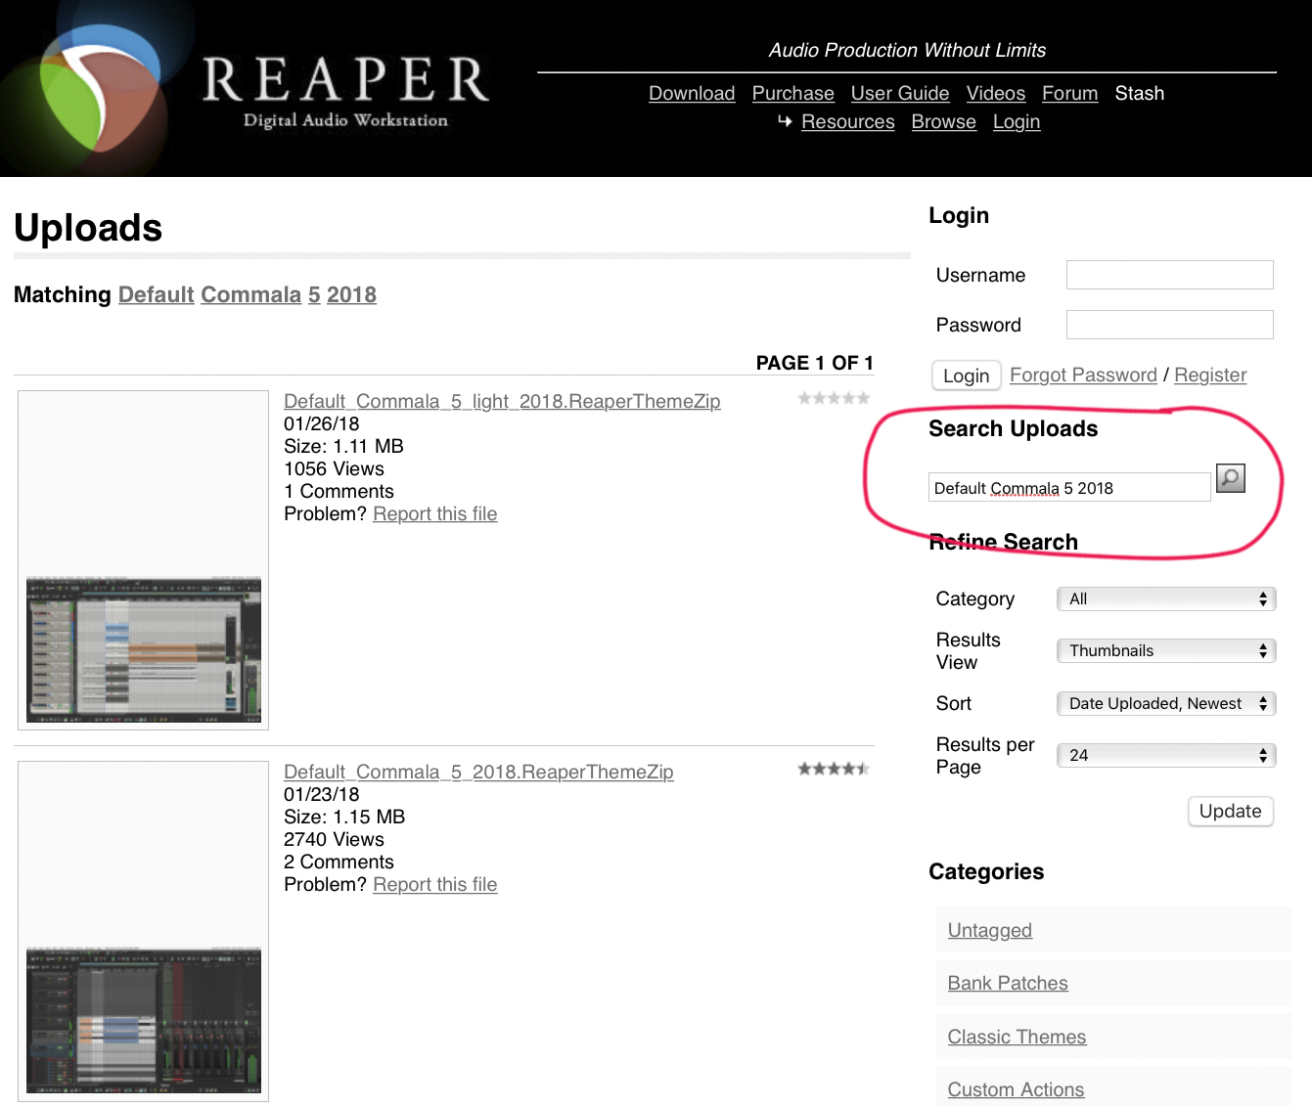Click the 'Default' matching keyword link
Image resolution: width=1312 pixels, height=1106 pixels.
(157, 294)
